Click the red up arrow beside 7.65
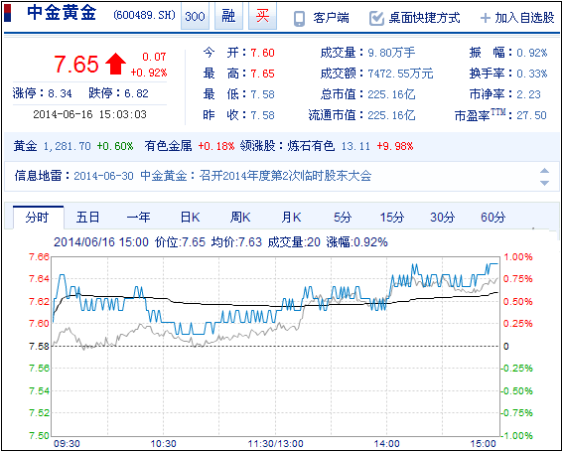The image size is (563, 452). 115,65
